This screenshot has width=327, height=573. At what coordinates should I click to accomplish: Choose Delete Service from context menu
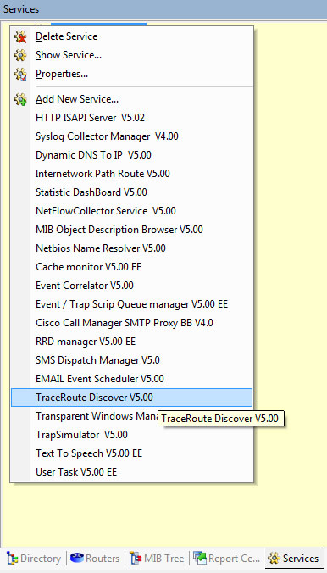click(x=131, y=36)
